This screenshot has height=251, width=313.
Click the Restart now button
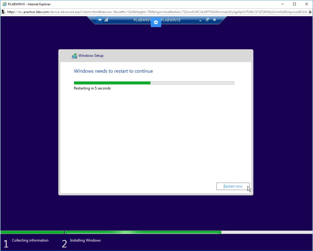click(233, 186)
